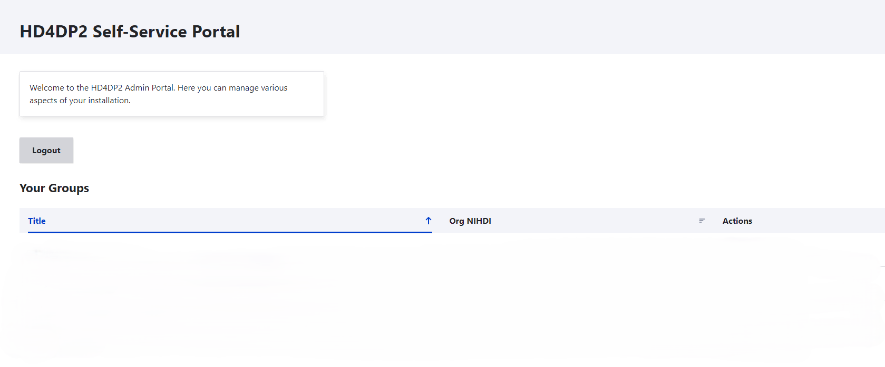Click 'Welcome' at start of the message
Screen dimensions: 885x367
point(46,88)
